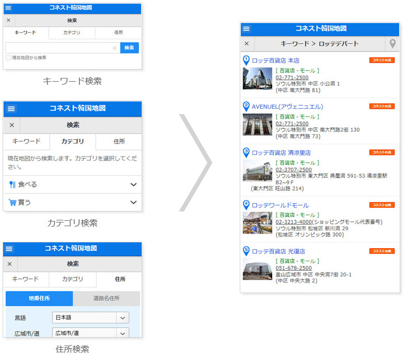Close the キーワード > ロッテデパート results panel
This screenshot has height=357, width=406.
(247, 43)
